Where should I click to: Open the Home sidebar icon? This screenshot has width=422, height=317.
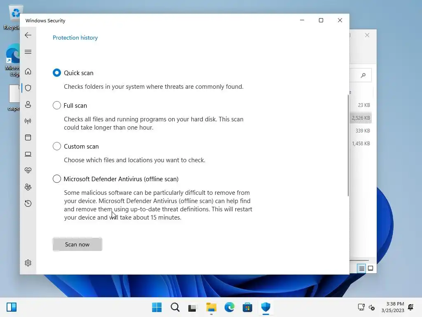(28, 71)
